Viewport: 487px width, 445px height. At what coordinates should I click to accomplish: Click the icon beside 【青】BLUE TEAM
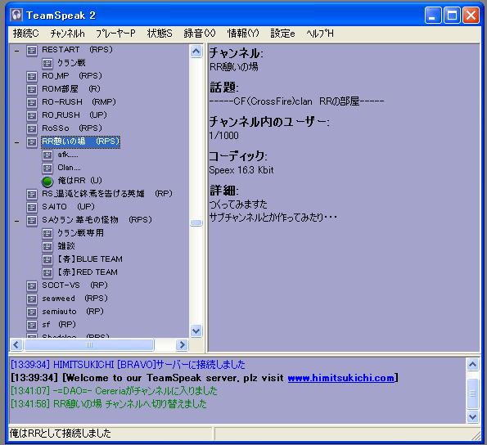point(47,259)
